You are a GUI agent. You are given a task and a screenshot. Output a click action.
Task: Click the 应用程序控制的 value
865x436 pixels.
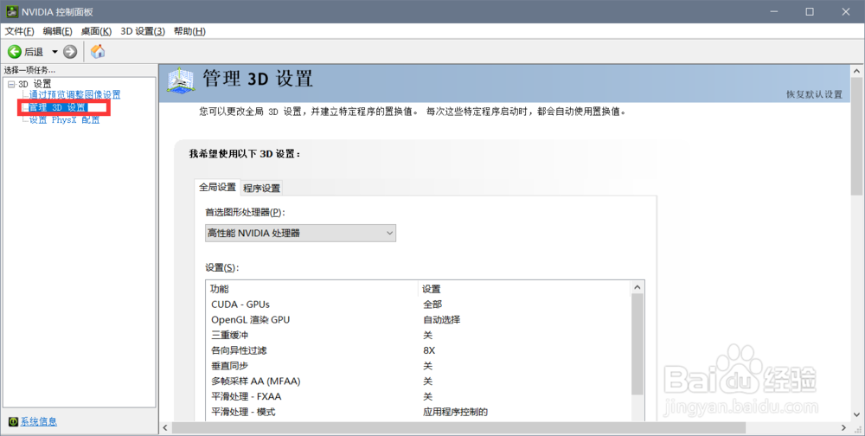pyautogui.click(x=456, y=412)
